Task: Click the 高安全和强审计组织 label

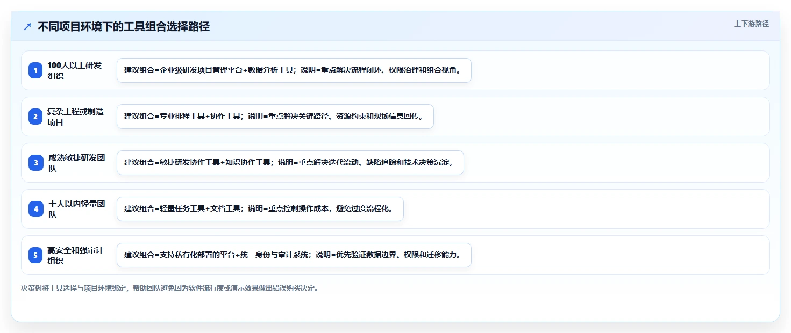Action: pos(75,255)
